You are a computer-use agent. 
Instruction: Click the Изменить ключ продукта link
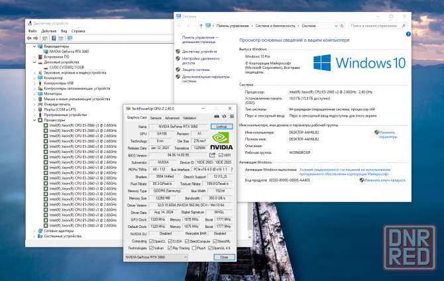384,180
